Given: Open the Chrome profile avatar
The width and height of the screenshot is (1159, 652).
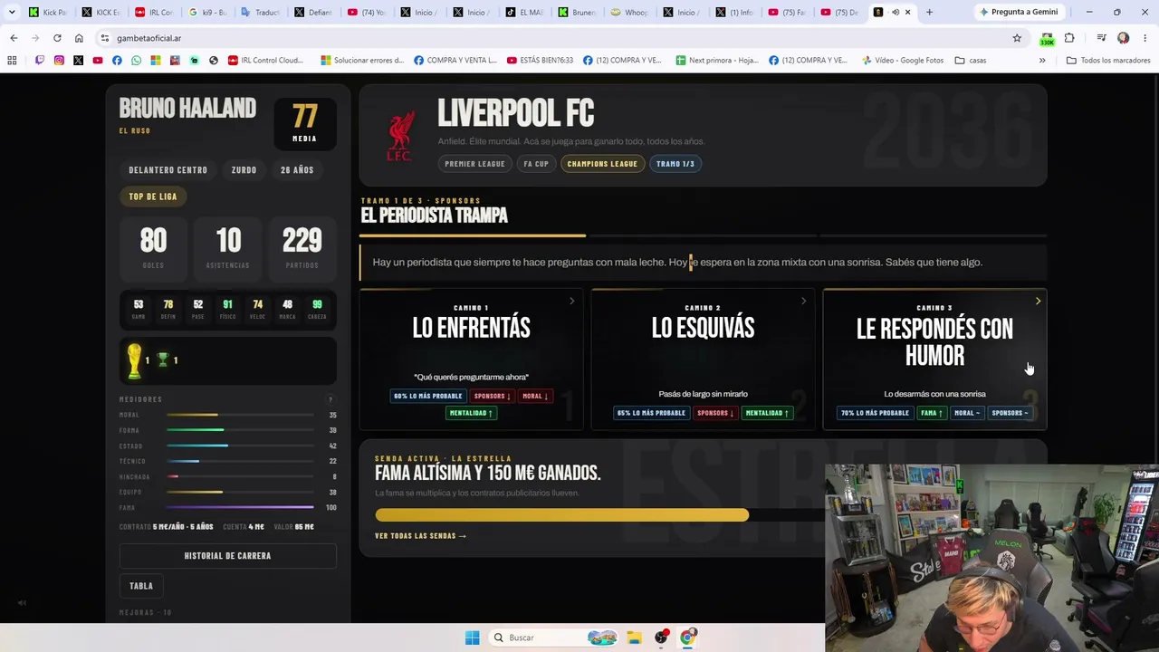Looking at the screenshot, I should click(1123, 38).
